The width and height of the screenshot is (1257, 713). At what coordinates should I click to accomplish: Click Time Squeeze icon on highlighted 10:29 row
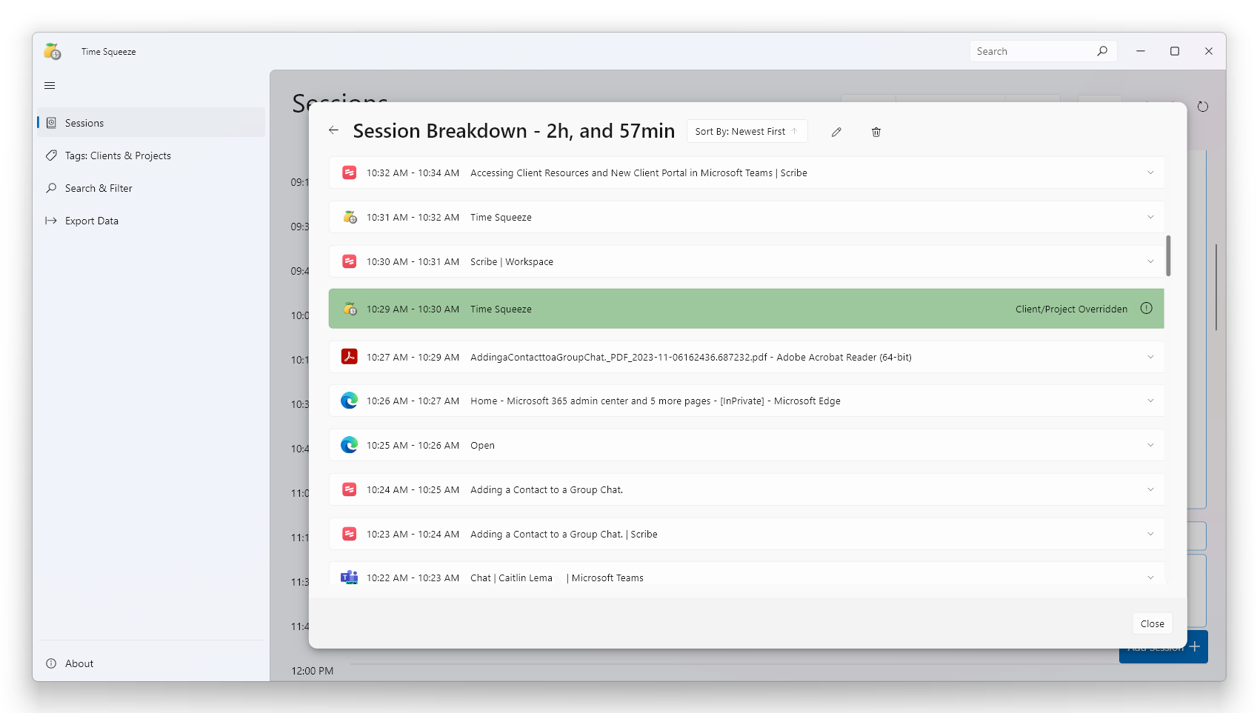tap(350, 309)
